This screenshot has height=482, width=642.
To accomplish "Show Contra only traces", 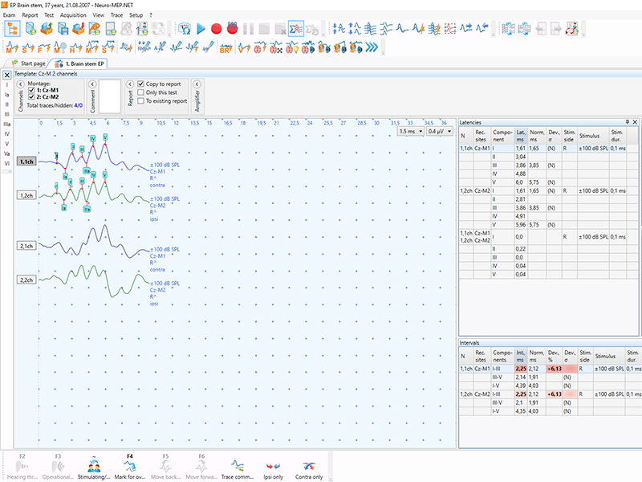I will click(309, 468).
